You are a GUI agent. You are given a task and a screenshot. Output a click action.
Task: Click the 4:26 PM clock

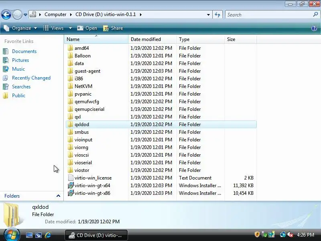(305, 235)
